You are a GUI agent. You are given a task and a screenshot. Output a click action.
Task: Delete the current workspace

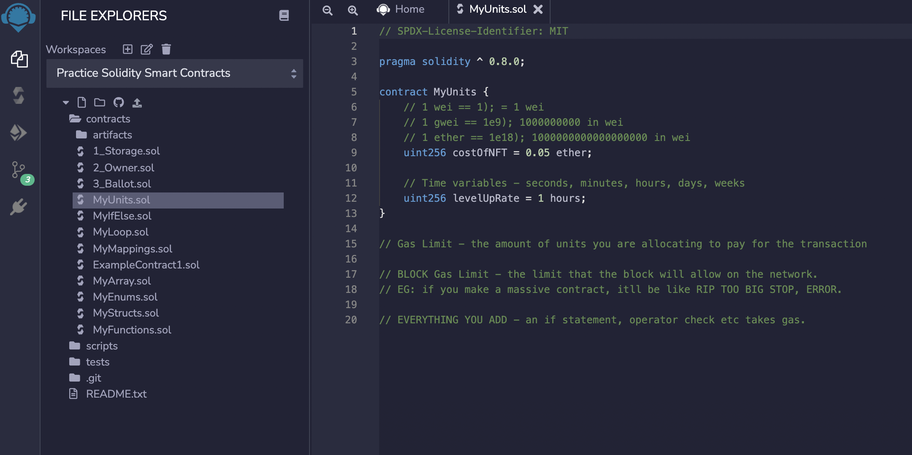166,49
